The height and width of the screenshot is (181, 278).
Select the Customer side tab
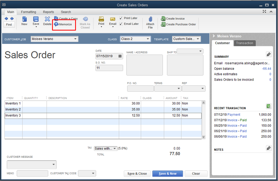coord(222,43)
